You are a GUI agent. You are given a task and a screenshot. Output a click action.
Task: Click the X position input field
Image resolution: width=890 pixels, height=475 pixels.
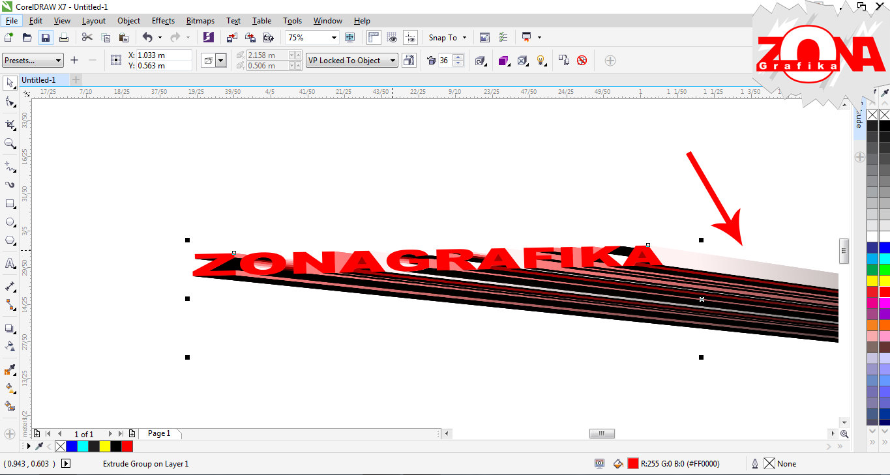pos(164,55)
